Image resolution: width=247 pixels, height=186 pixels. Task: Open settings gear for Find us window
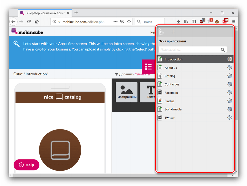pos(229,101)
